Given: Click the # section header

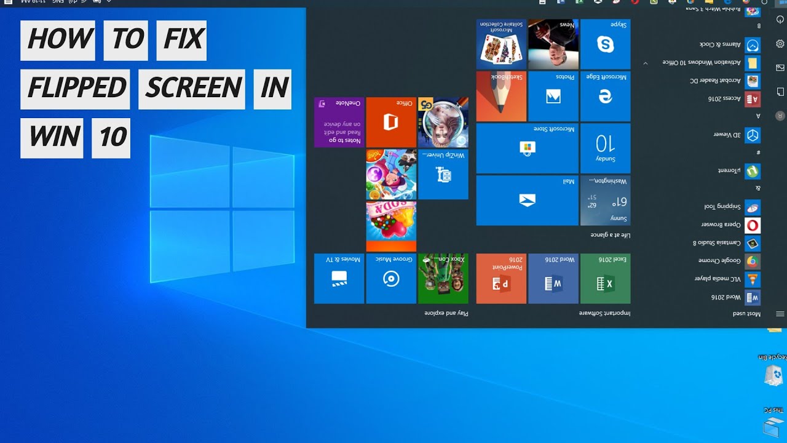Looking at the screenshot, I should 758,153.
